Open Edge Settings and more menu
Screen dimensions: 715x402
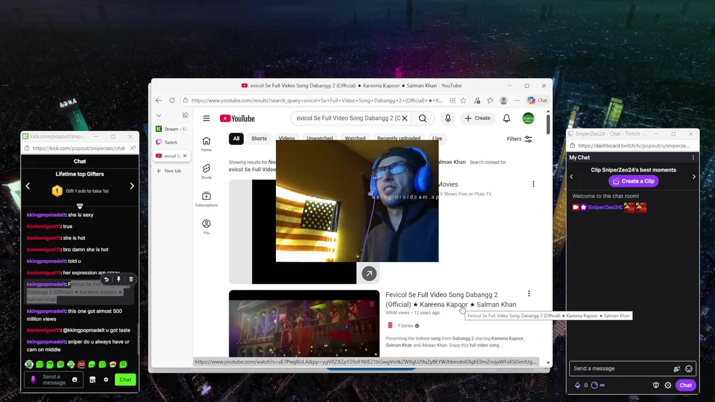[x=517, y=100]
